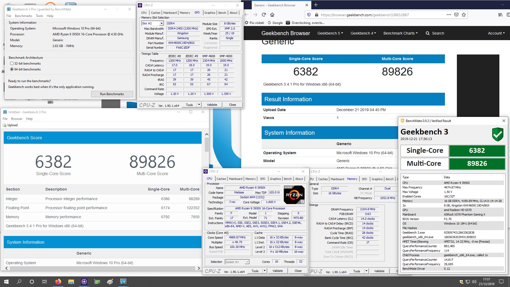This screenshot has width=510, height=287.
Task: Click Run Benchmarks button
Action: [112, 94]
